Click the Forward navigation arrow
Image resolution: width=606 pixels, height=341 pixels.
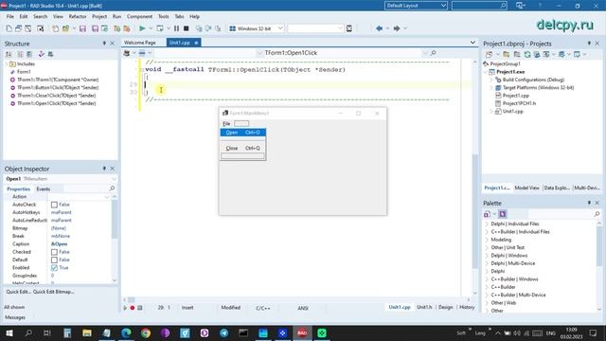click(397, 28)
